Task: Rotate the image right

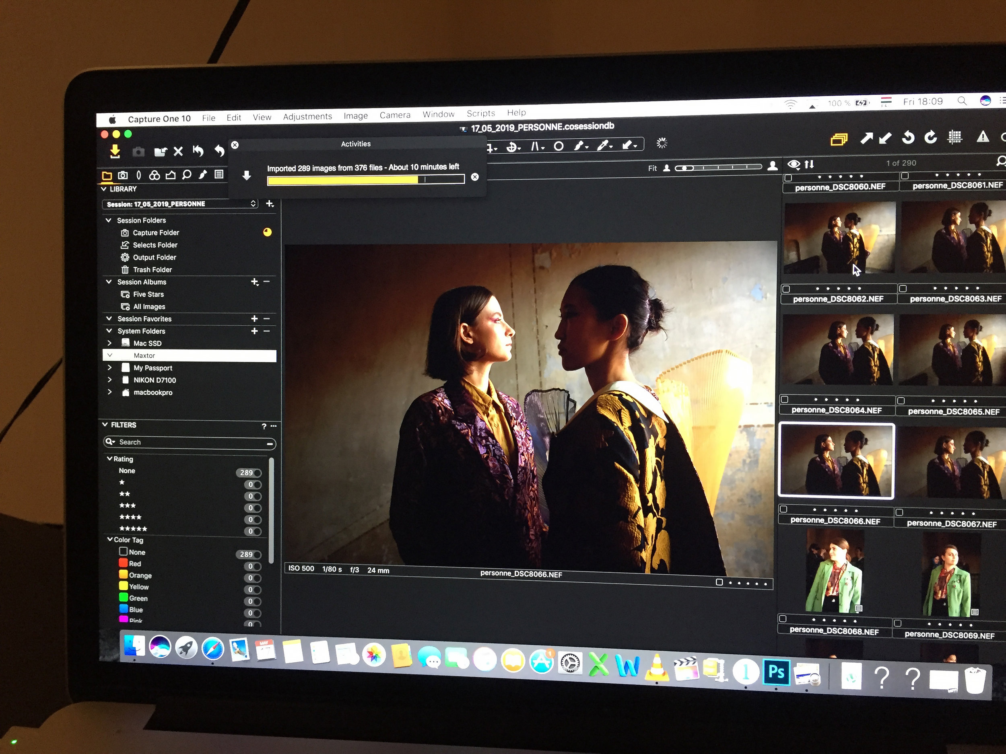Action: (x=931, y=137)
